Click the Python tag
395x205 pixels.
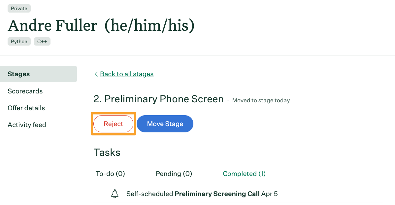point(19,42)
